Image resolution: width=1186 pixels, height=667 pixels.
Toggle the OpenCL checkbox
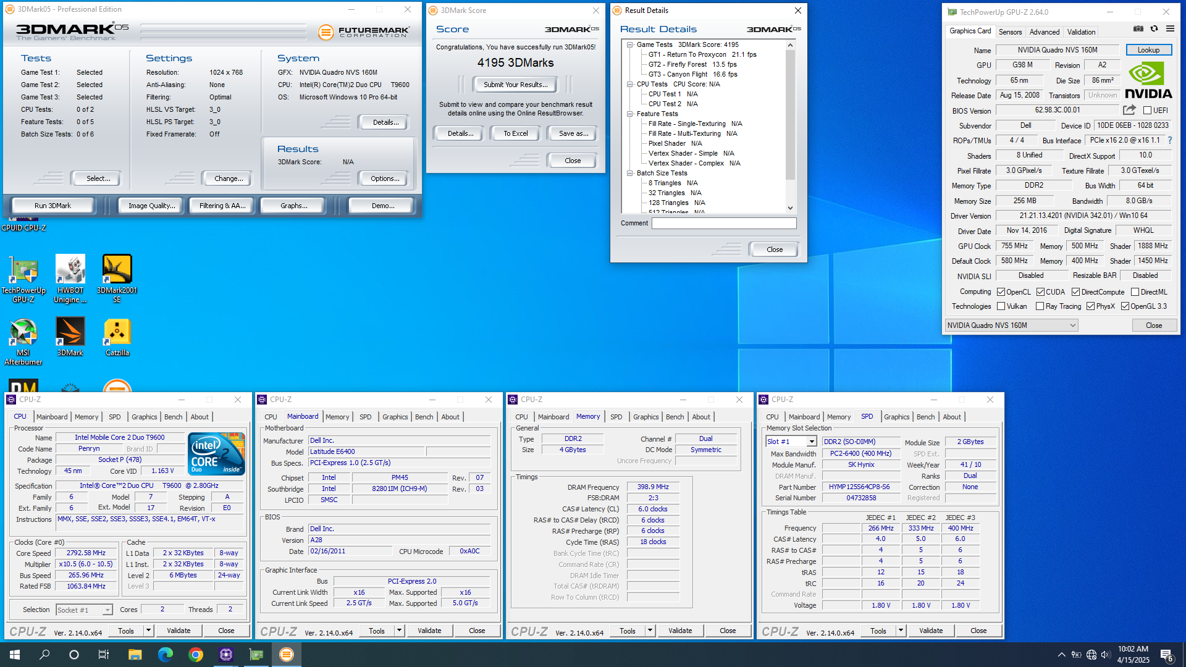click(x=1001, y=292)
